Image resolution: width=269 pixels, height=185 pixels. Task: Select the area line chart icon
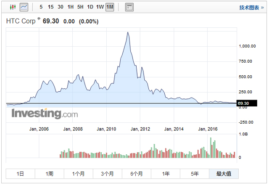point(24,7)
